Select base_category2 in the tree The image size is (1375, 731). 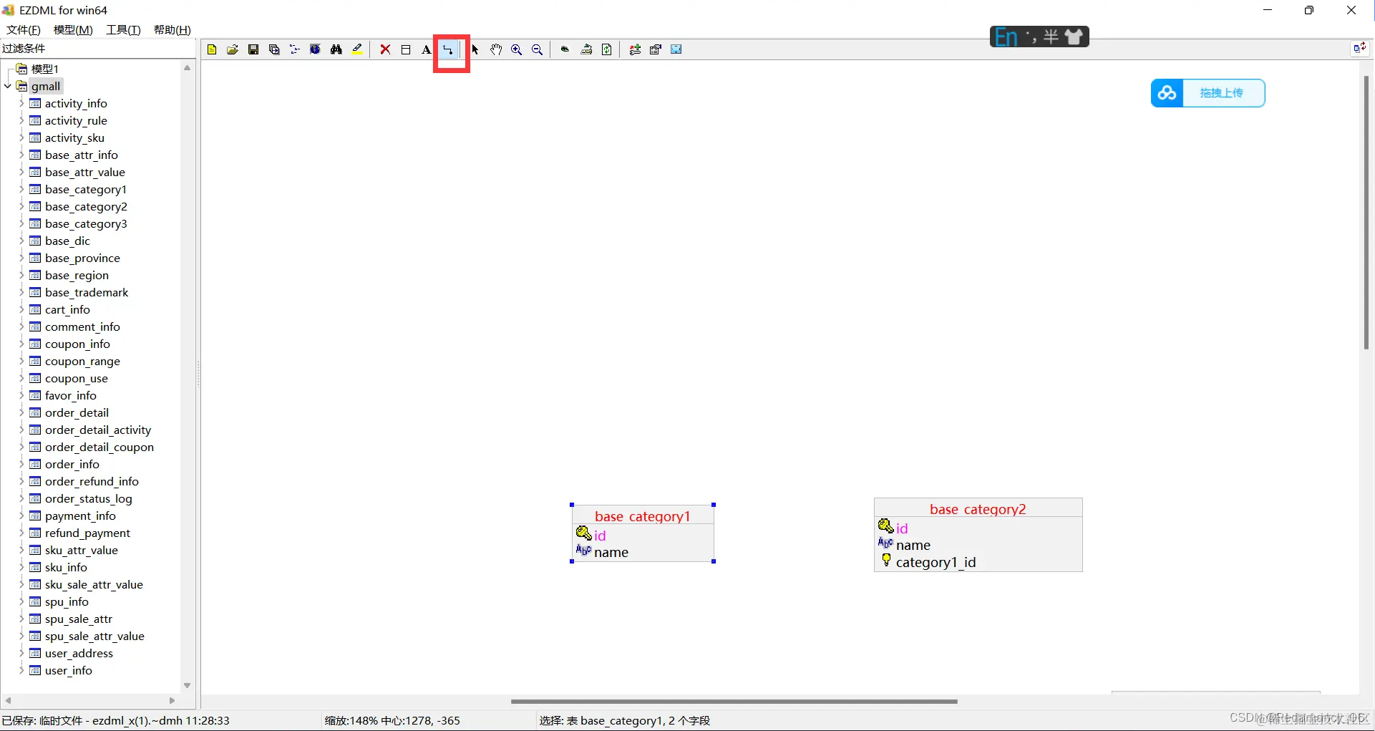click(x=86, y=206)
